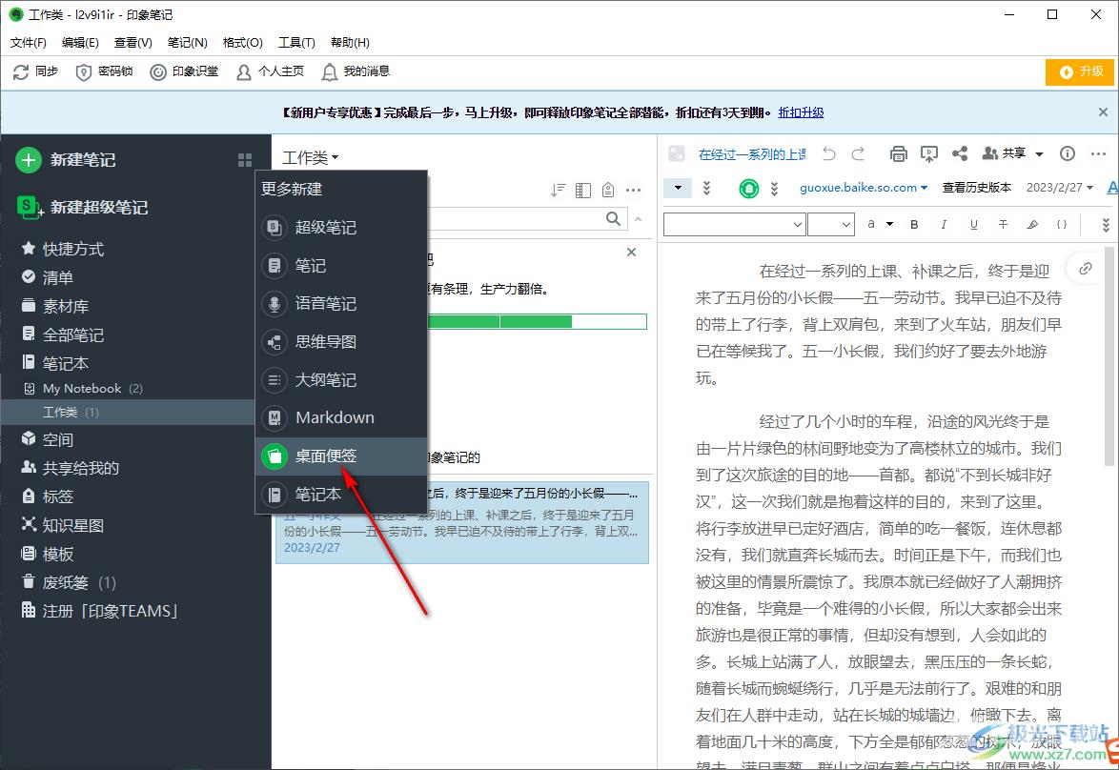Click the orange 升级 upgrade button
1119x770 pixels.
tap(1080, 71)
